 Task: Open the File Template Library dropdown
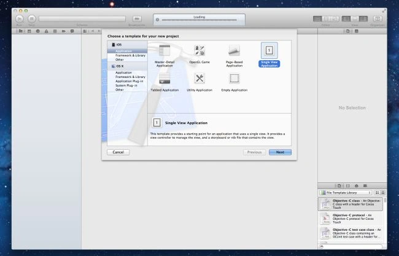[346, 193]
